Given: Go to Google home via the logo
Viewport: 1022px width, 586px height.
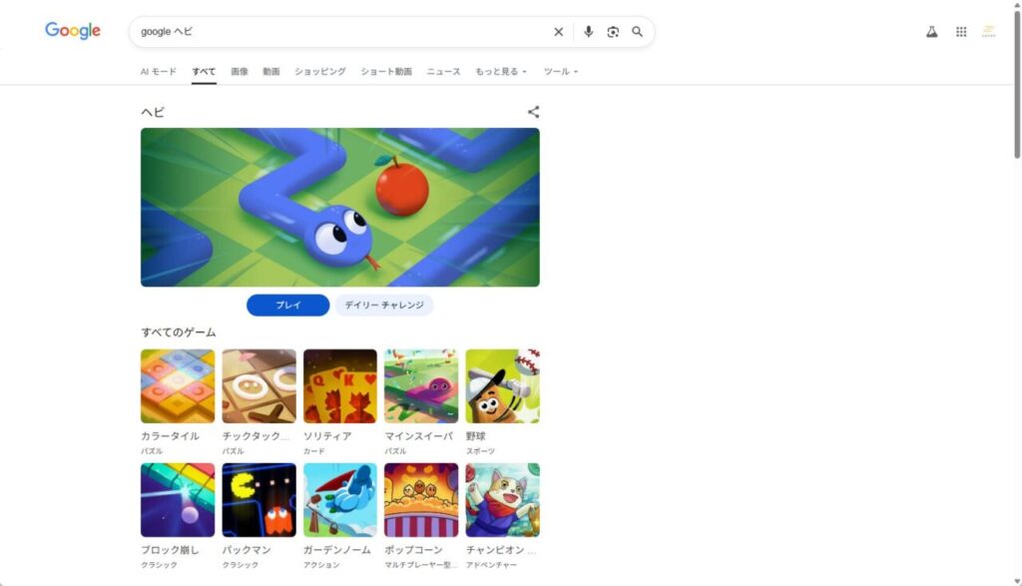Looking at the screenshot, I should click(73, 31).
